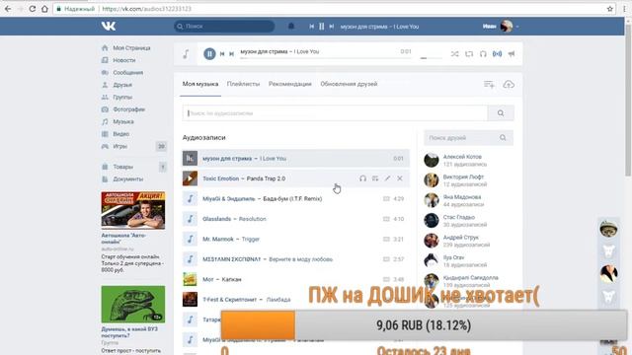Play Toxic Emotion – Panda Trap 2.0
This screenshot has height=355, width=632.
[x=190, y=178]
